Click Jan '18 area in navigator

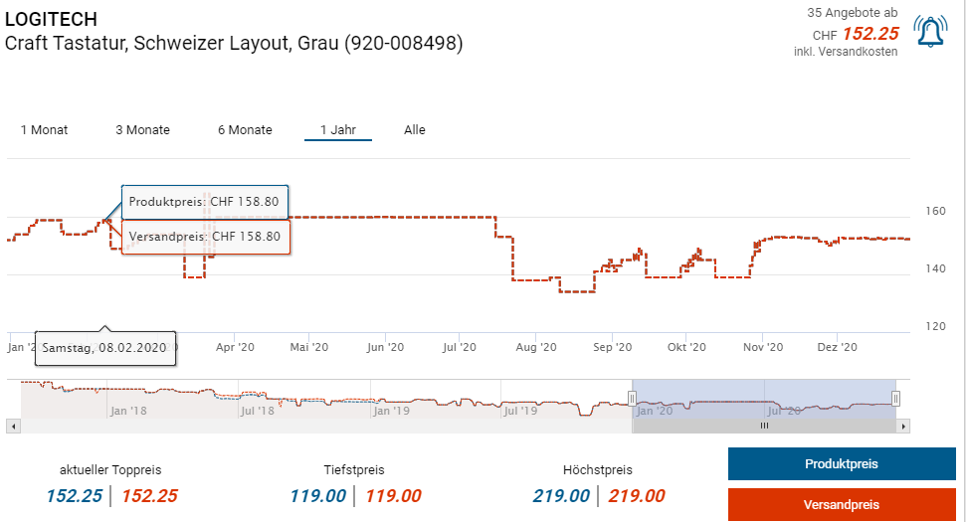pos(128,410)
